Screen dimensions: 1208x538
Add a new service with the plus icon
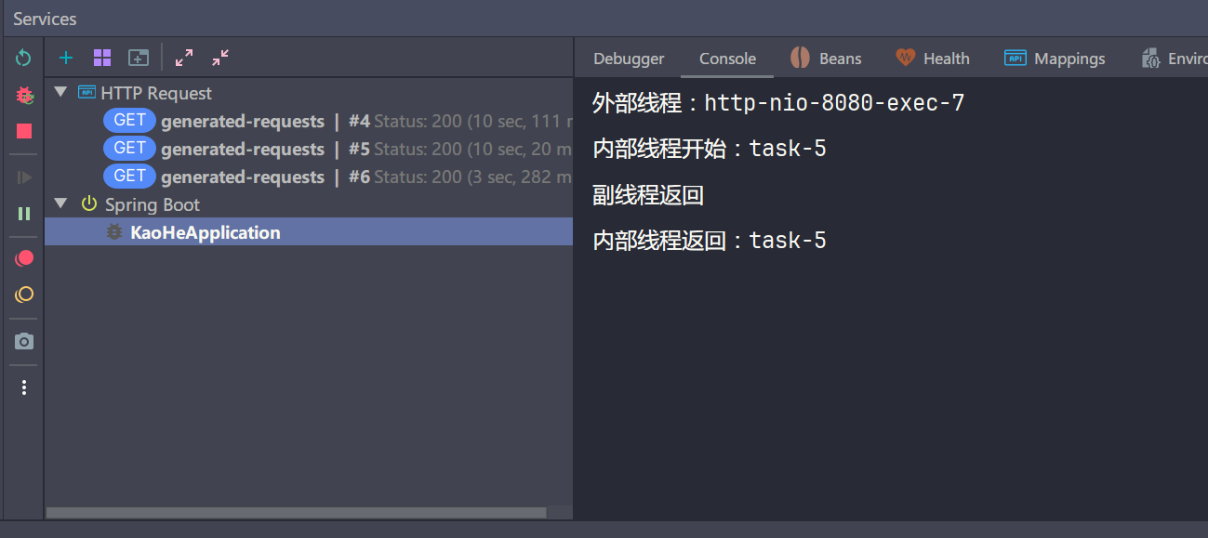(65, 58)
